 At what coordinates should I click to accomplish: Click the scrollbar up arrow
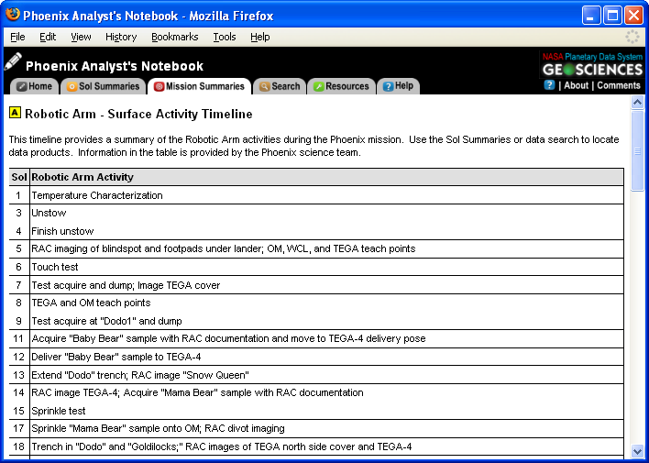[638, 103]
